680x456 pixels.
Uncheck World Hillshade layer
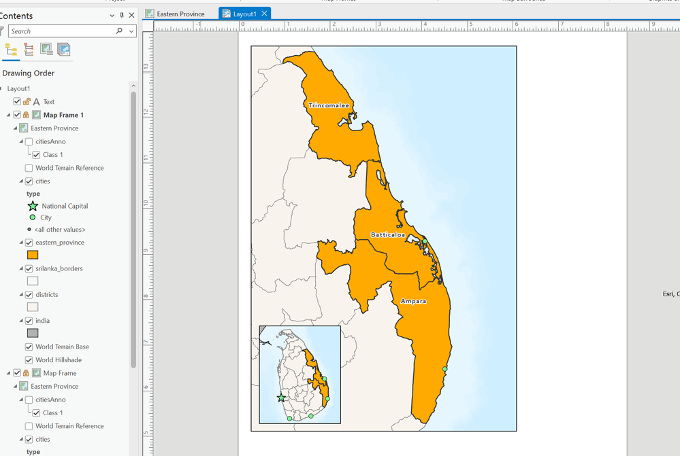point(29,360)
